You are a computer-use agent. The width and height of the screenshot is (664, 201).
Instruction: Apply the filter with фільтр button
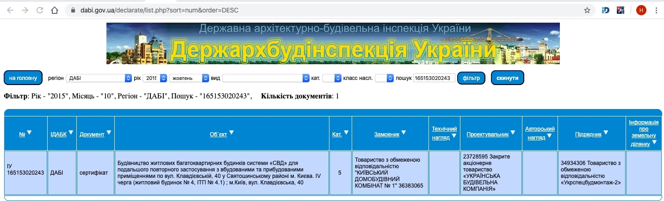coord(471,78)
